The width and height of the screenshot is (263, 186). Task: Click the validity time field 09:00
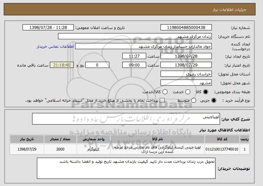tap(134, 65)
